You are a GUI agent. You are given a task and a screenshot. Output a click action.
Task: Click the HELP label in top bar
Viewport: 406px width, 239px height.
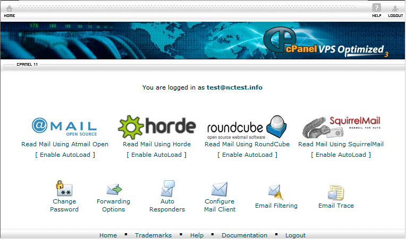coord(377,16)
